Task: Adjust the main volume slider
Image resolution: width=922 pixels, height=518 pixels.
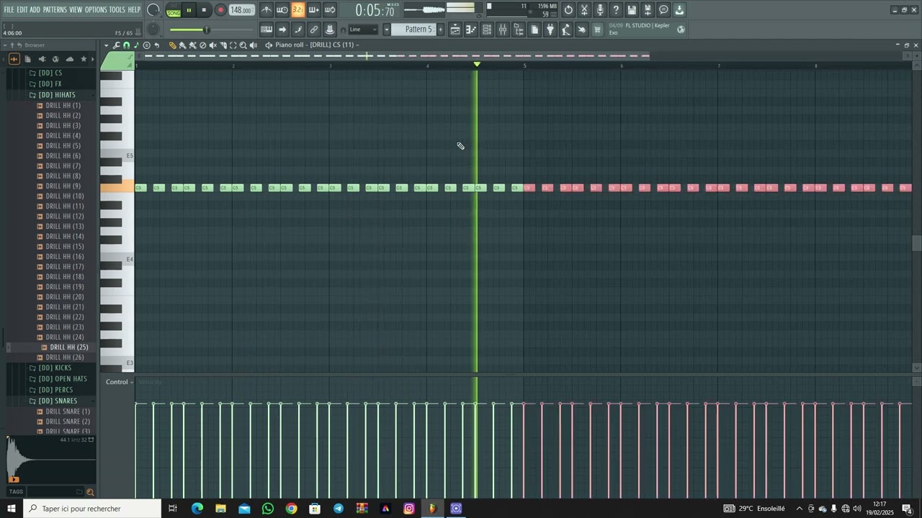Action: (210, 29)
